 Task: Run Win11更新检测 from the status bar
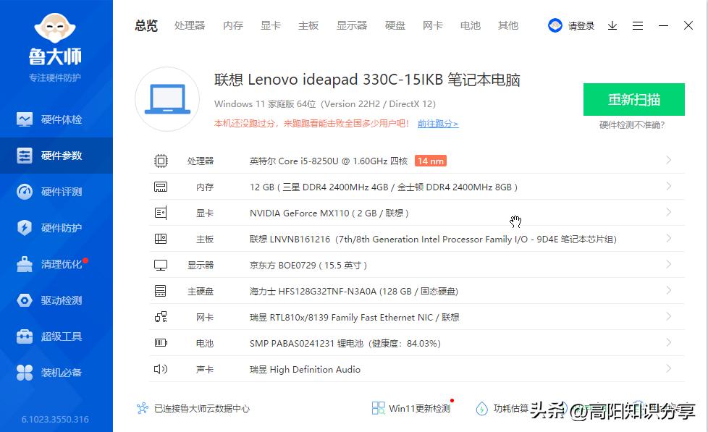coord(421,408)
